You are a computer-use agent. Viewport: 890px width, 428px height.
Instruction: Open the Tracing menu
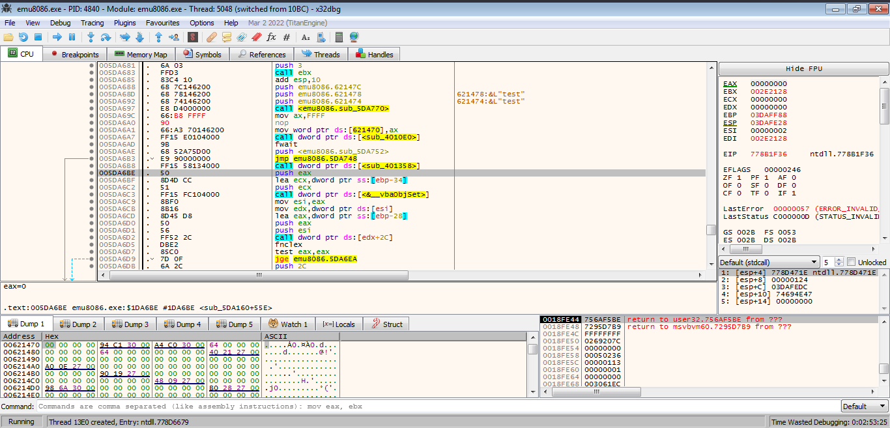[92, 23]
